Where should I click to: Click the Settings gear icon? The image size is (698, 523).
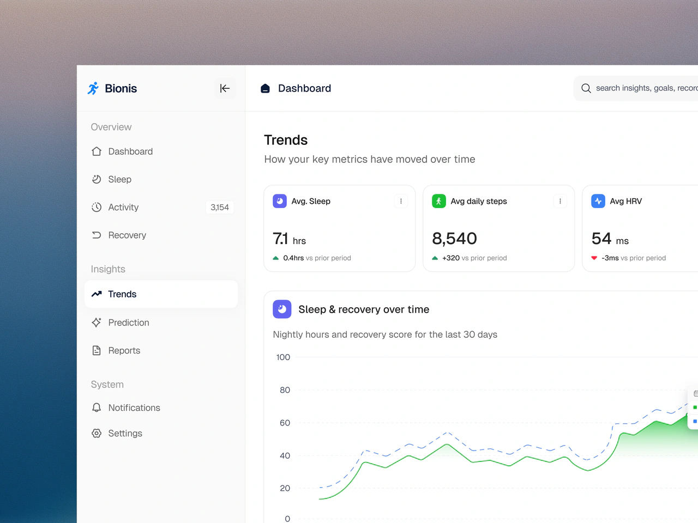(x=97, y=433)
